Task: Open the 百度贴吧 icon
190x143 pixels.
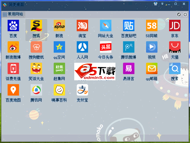Action: click(129, 25)
